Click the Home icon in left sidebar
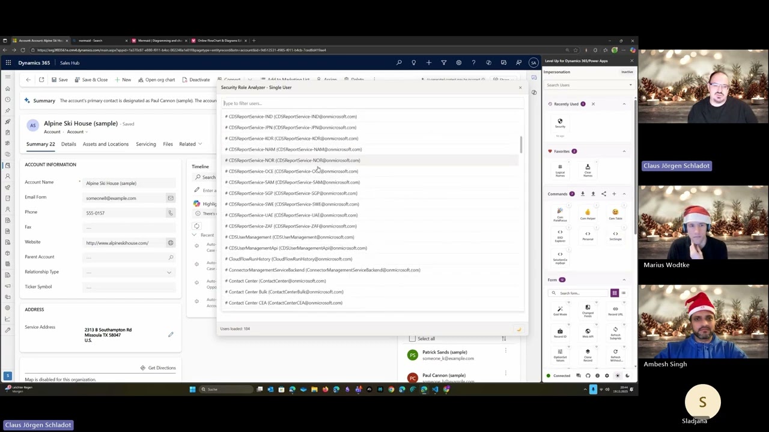 pos(8,89)
